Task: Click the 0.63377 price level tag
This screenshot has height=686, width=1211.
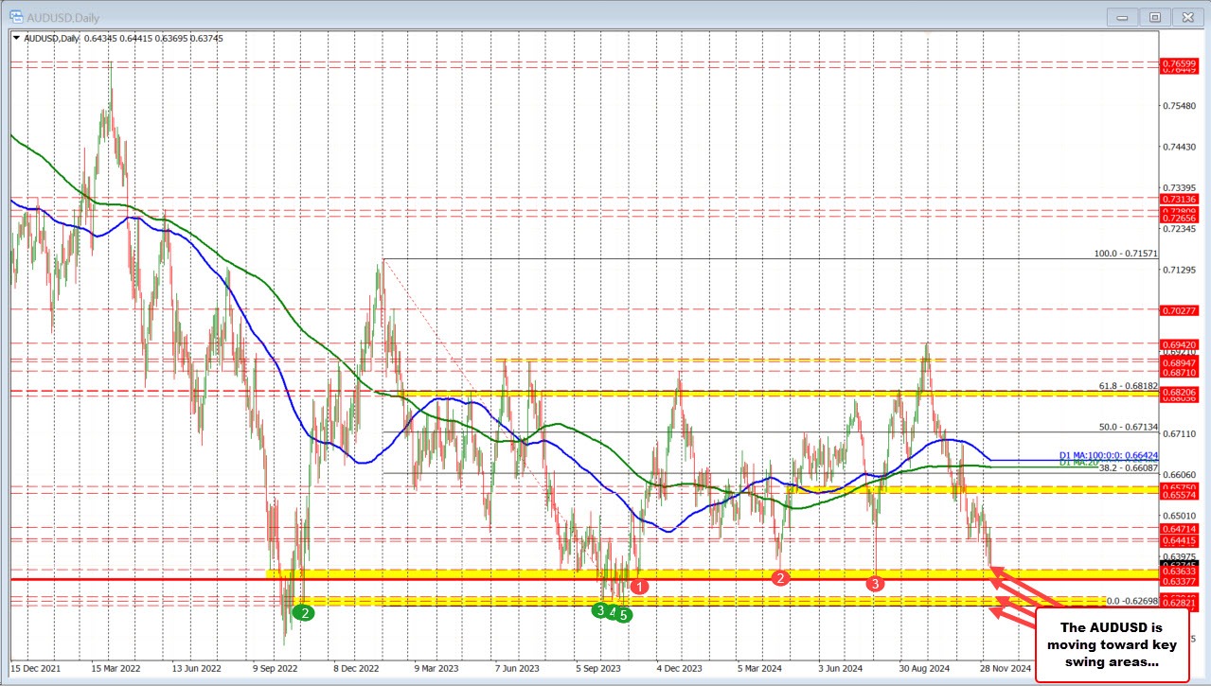Action: (1178, 582)
